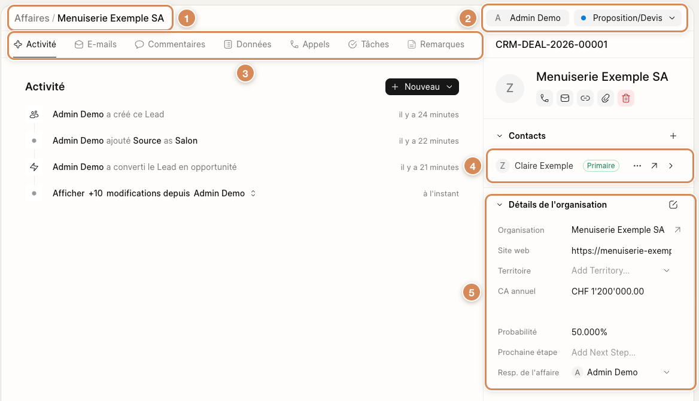Click the paperclip attachment icon
699x401 pixels.
(606, 98)
